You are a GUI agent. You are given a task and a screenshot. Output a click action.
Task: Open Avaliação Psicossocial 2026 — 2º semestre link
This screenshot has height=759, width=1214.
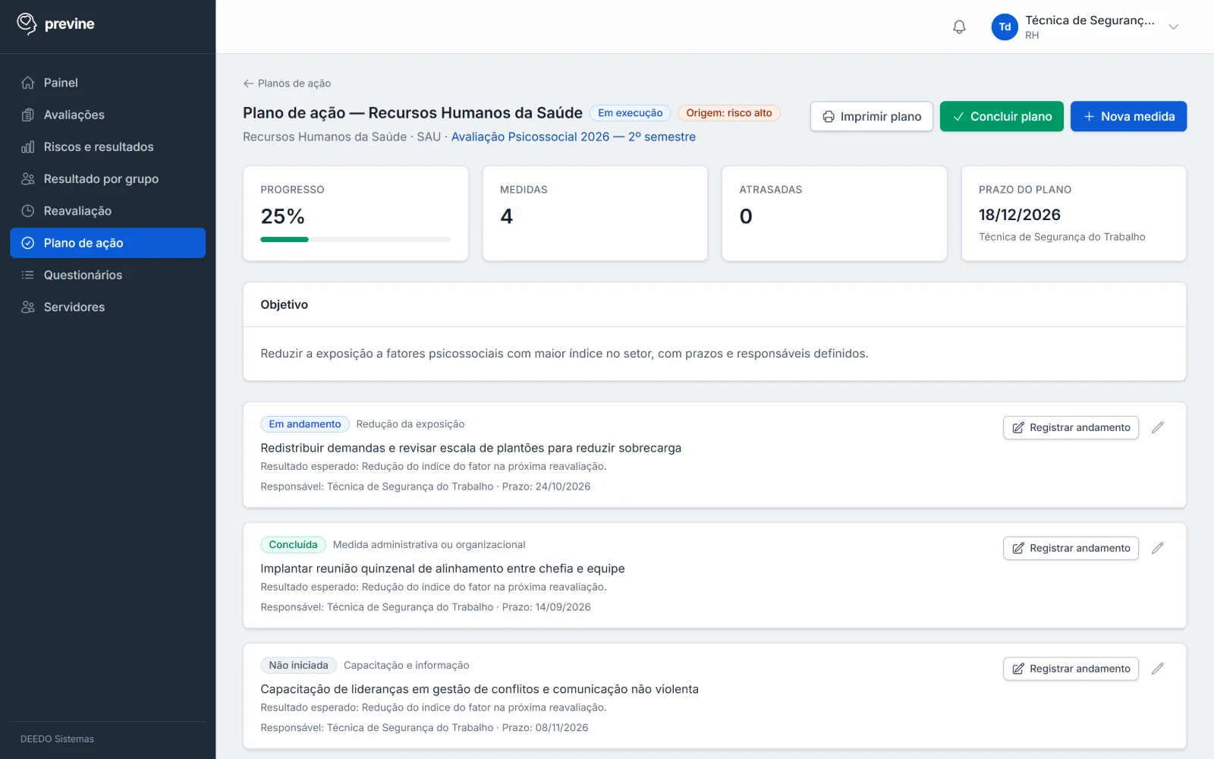click(574, 137)
